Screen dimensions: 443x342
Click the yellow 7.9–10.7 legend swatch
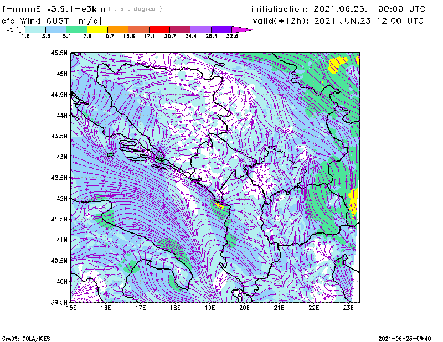[x=97, y=29]
